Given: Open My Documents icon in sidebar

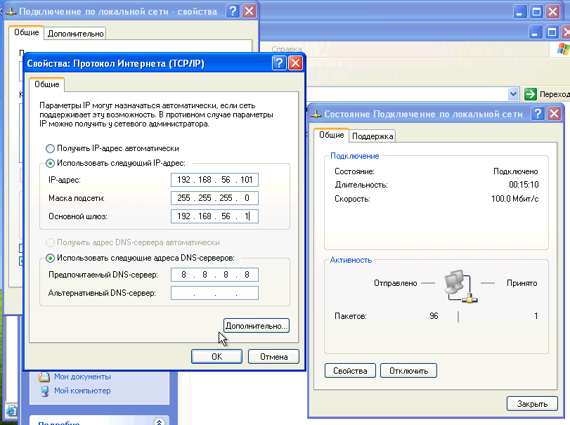Looking at the screenshot, I should (44, 377).
